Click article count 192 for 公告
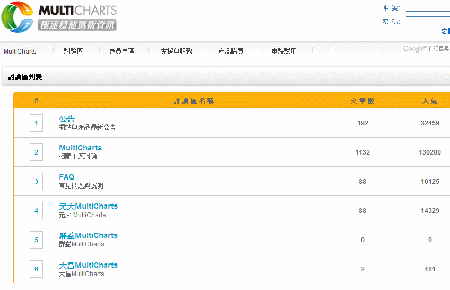The width and height of the screenshot is (450, 290). (x=362, y=123)
